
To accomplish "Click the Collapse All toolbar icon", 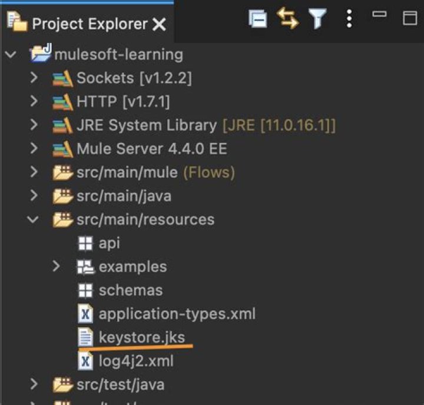I will pyautogui.click(x=258, y=18).
